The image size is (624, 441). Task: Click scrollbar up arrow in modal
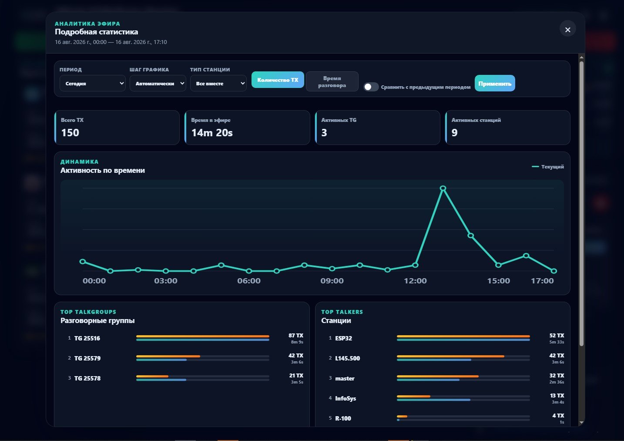click(581, 57)
